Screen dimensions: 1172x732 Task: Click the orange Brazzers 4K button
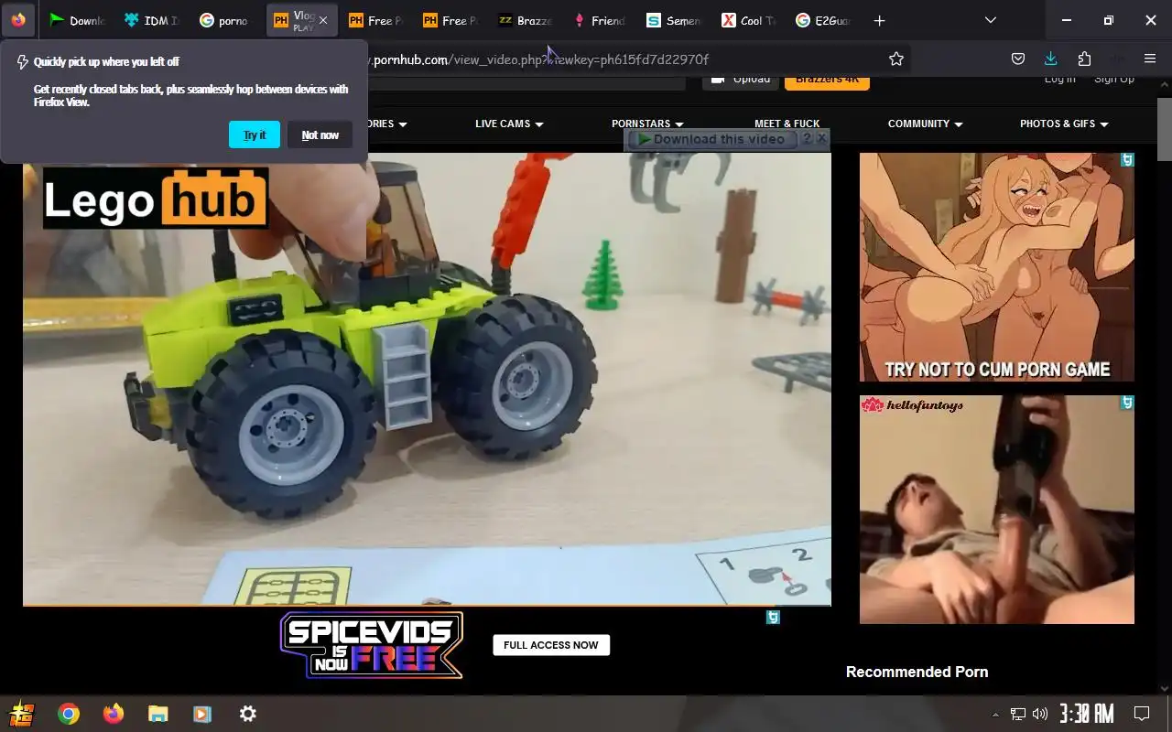(827, 81)
